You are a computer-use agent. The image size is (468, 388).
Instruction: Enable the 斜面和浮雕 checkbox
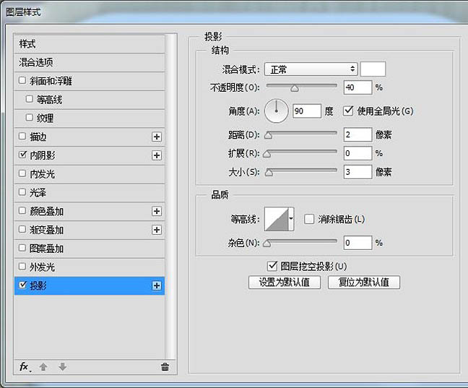tap(23, 80)
